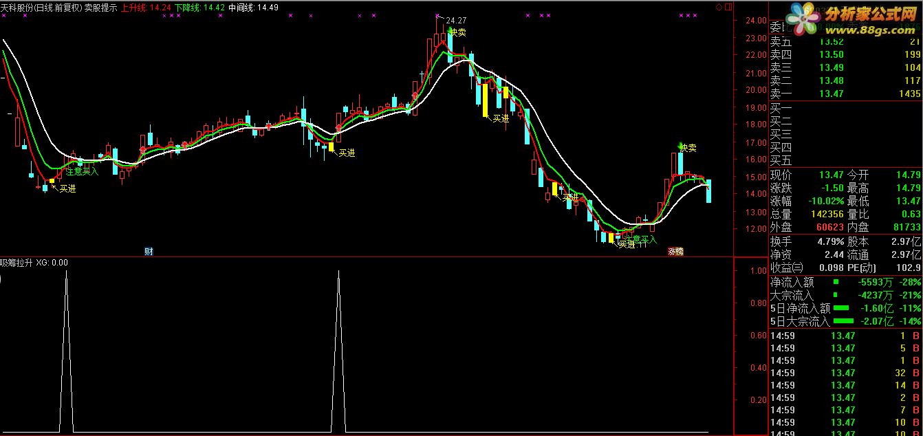Click the 卖股提示 indicator name
Viewport: 923px width, 436px height.
pyautogui.click(x=101, y=8)
